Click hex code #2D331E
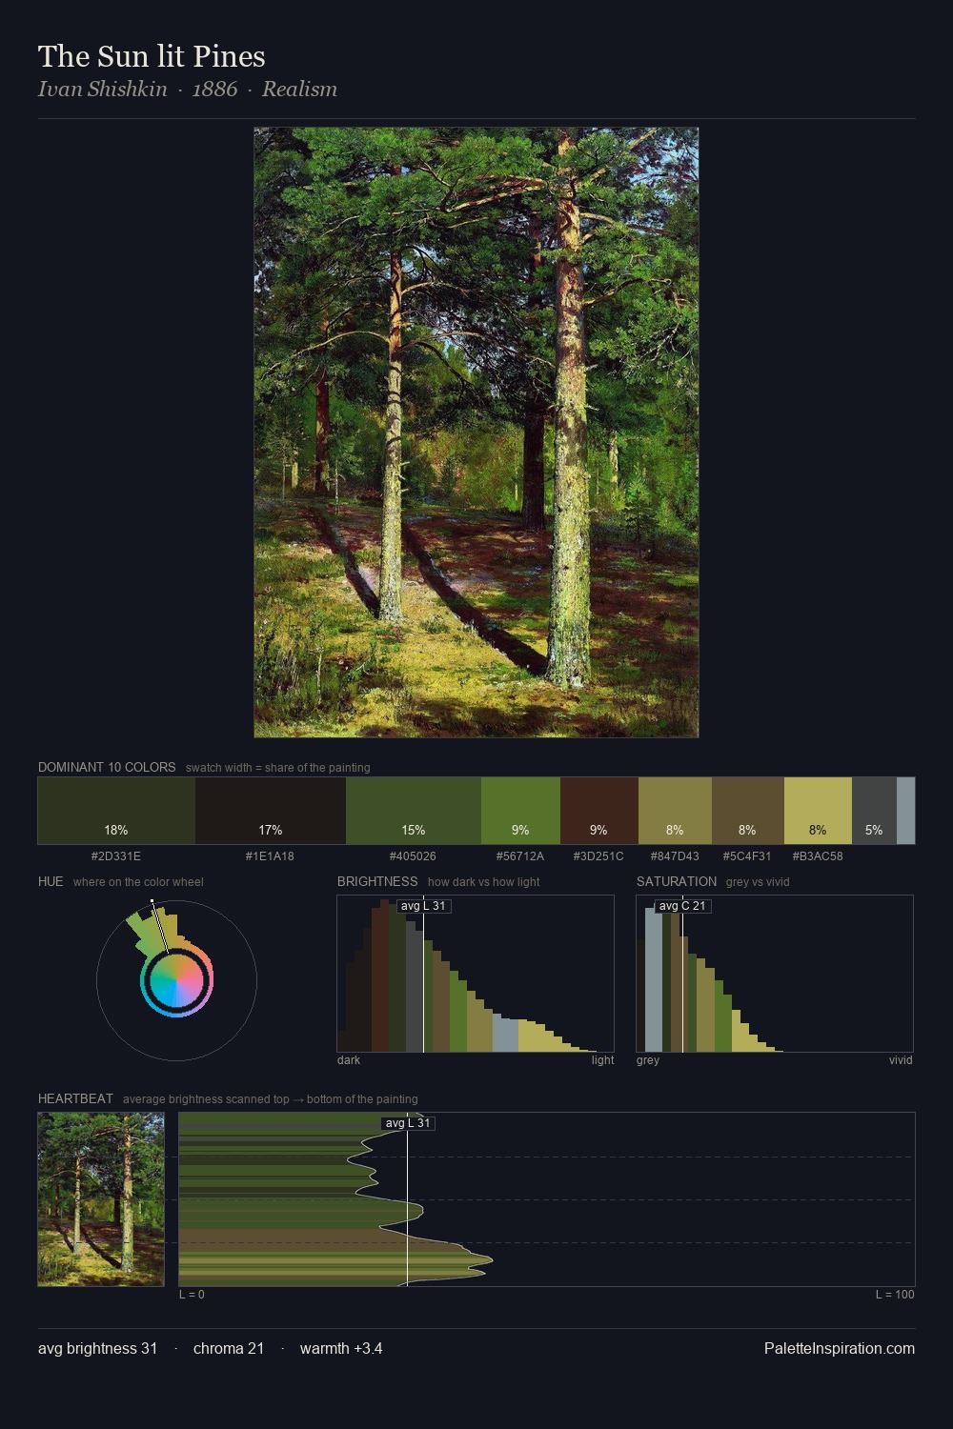 116,856
